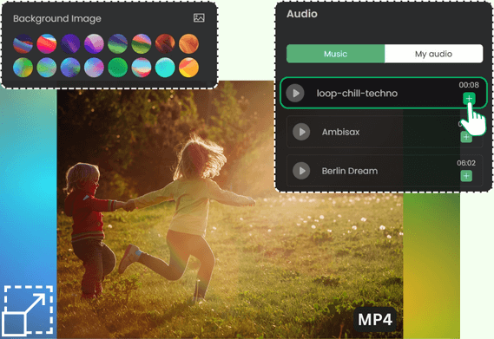494x339 pixels.
Task: Switch to the My audio tab
Action: tap(433, 54)
